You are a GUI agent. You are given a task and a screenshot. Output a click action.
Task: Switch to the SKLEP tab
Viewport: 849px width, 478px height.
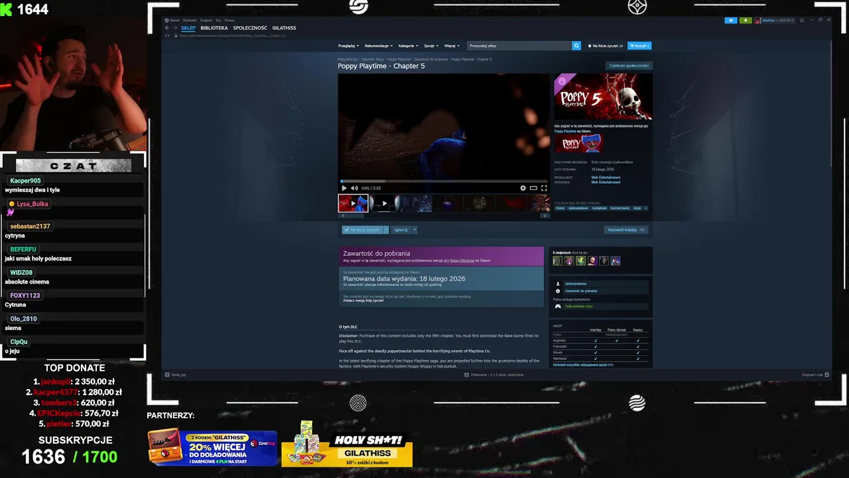(x=188, y=28)
